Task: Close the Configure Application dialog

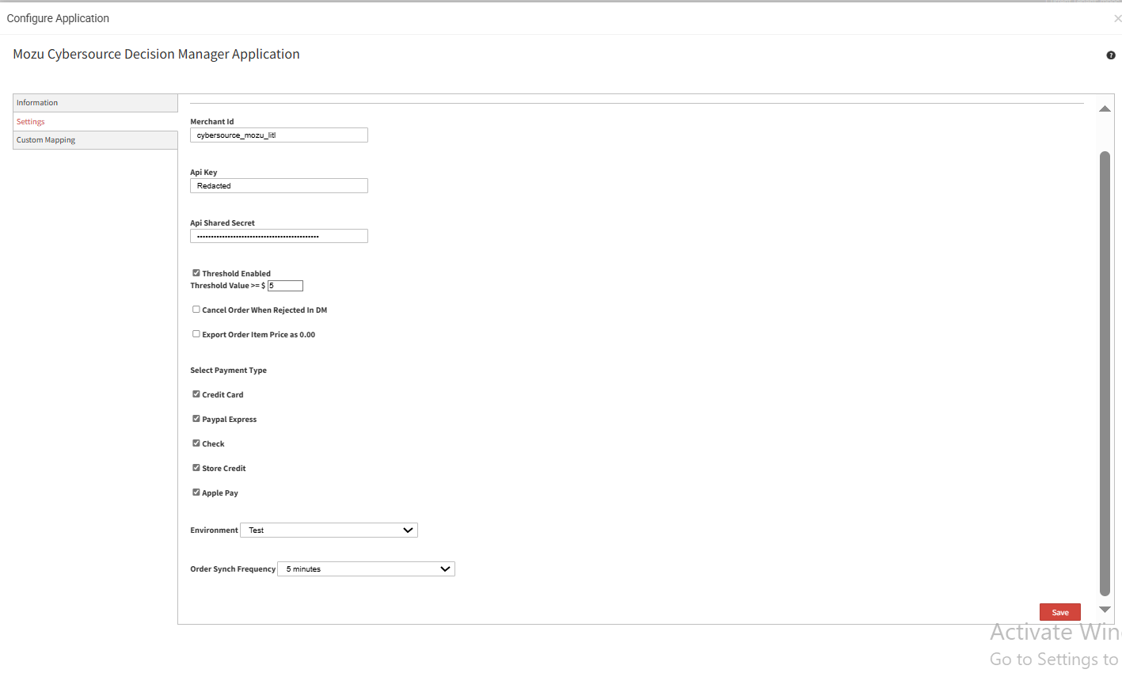Action: tap(1116, 17)
